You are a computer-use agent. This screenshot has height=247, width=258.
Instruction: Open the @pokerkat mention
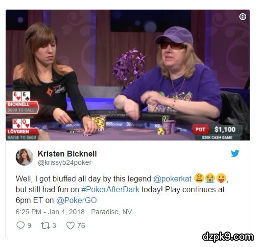coord(172,179)
